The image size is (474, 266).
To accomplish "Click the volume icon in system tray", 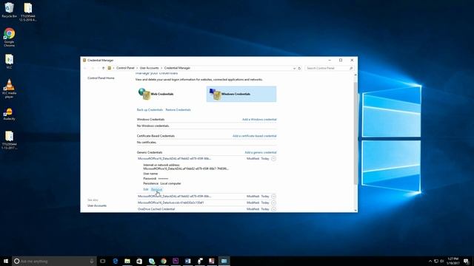I will coord(442,261).
